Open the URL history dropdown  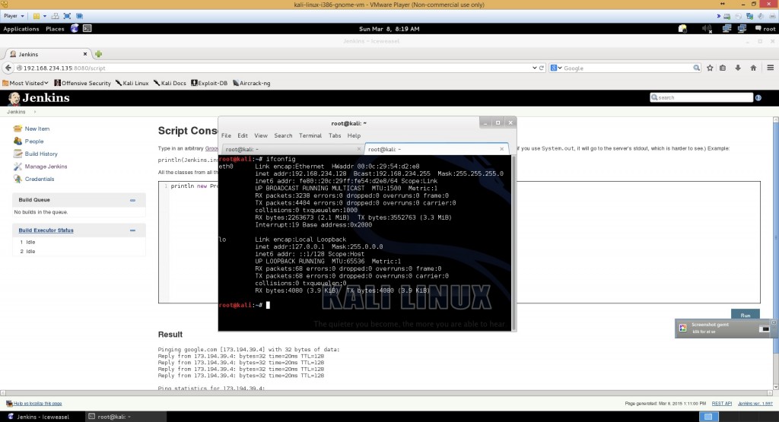pyautogui.click(x=535, y=68)
